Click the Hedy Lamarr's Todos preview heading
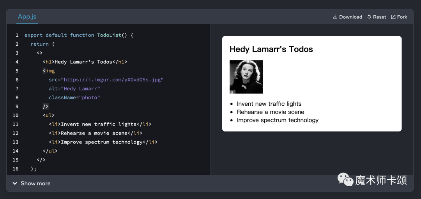The height and width of the screenshot is (199, 421). pyautogui.click(x=271, y=49)
